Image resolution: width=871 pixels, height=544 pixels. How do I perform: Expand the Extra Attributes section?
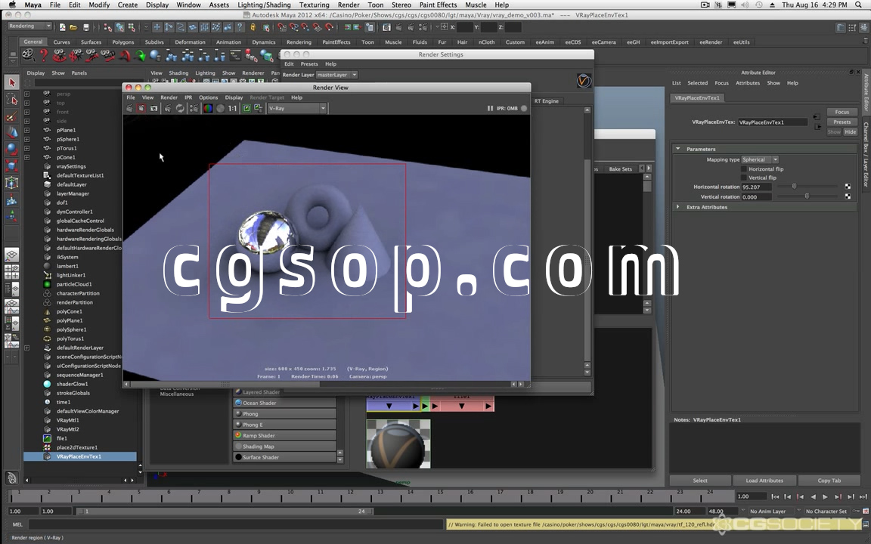coord(677,207)
